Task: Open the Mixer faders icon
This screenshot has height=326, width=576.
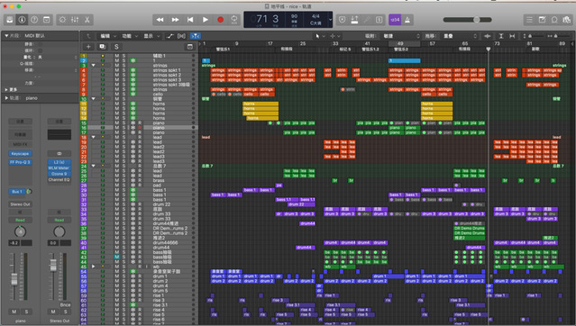Action: 75,20
